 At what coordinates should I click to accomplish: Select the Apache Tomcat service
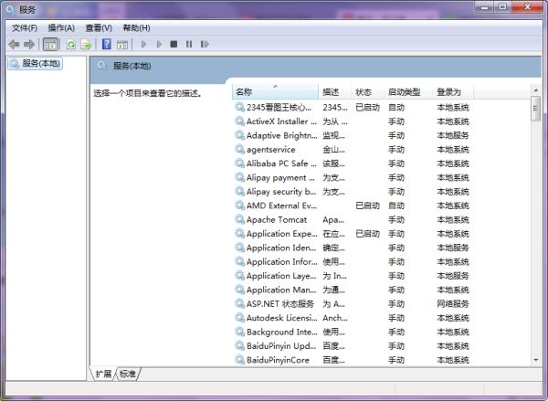[353, 219]
